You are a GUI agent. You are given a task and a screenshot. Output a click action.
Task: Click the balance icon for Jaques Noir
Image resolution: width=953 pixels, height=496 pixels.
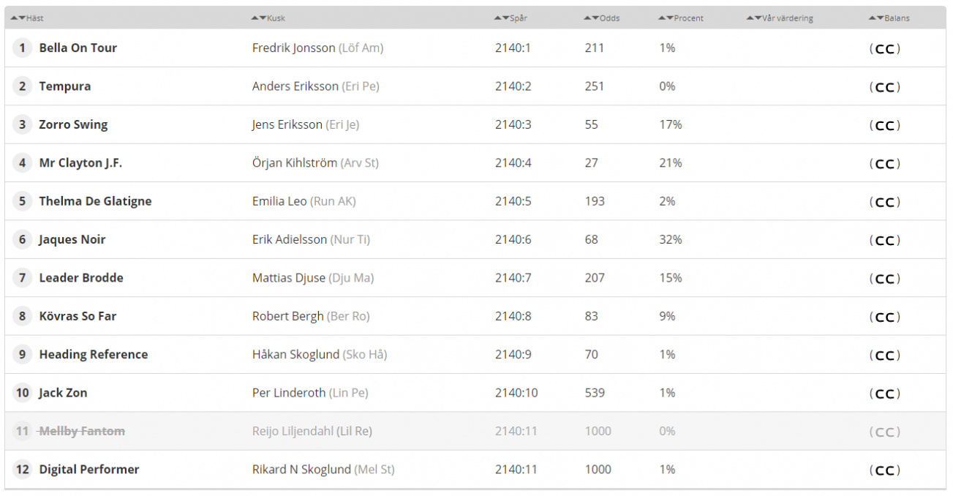tap(885, 241)
